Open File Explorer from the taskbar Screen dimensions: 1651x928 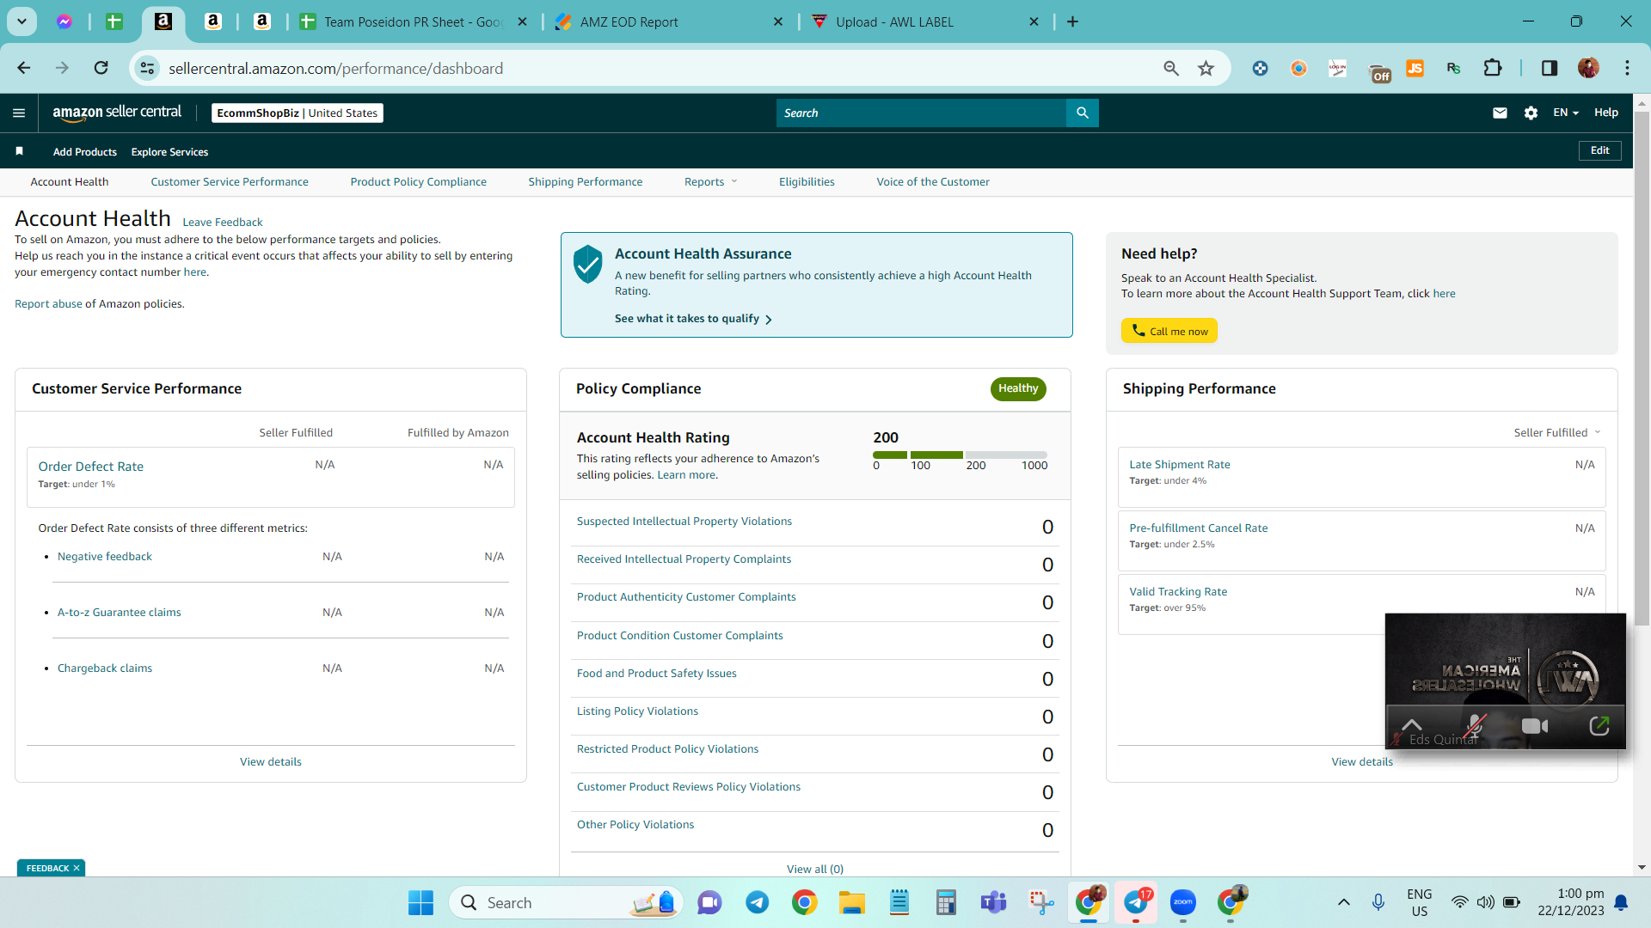(851, 902)
